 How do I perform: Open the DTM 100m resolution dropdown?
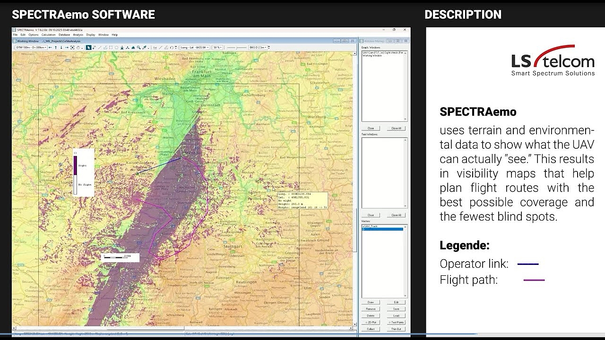tap(30, 47)
